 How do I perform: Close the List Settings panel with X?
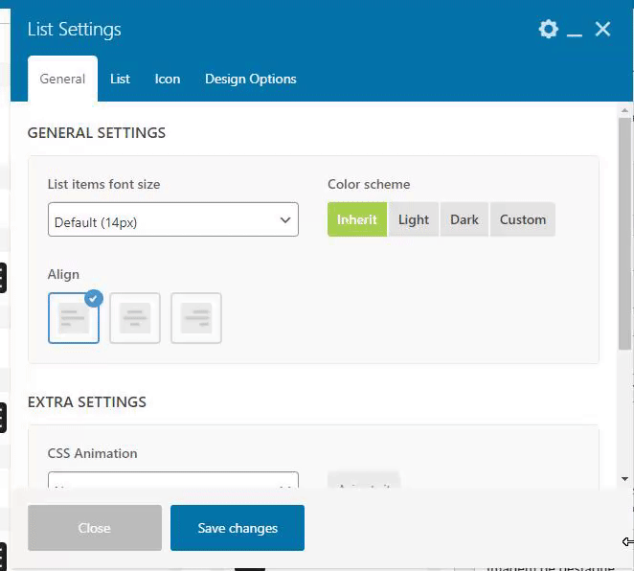602,29
